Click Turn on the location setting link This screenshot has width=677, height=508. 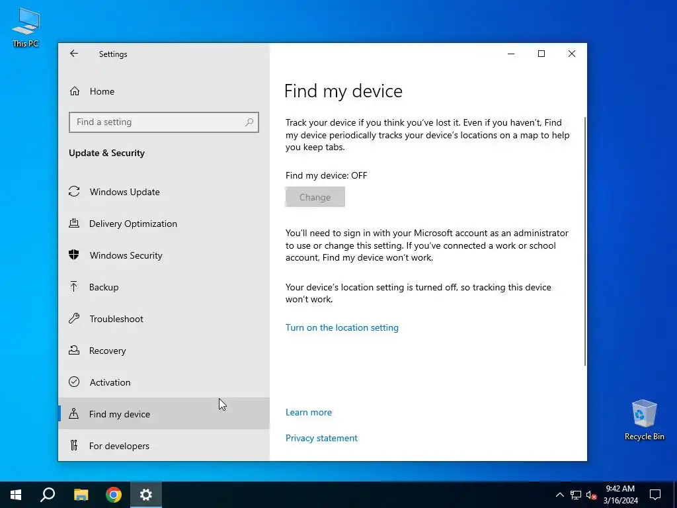(342, 327)
